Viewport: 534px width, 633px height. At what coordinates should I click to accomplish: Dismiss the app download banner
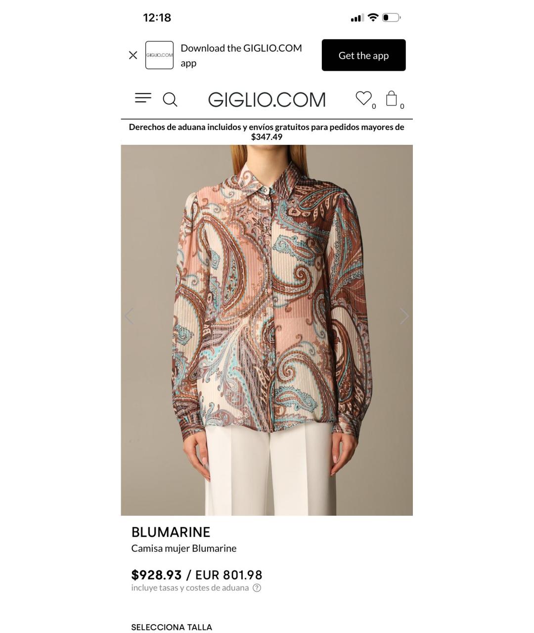click(133, 55)
